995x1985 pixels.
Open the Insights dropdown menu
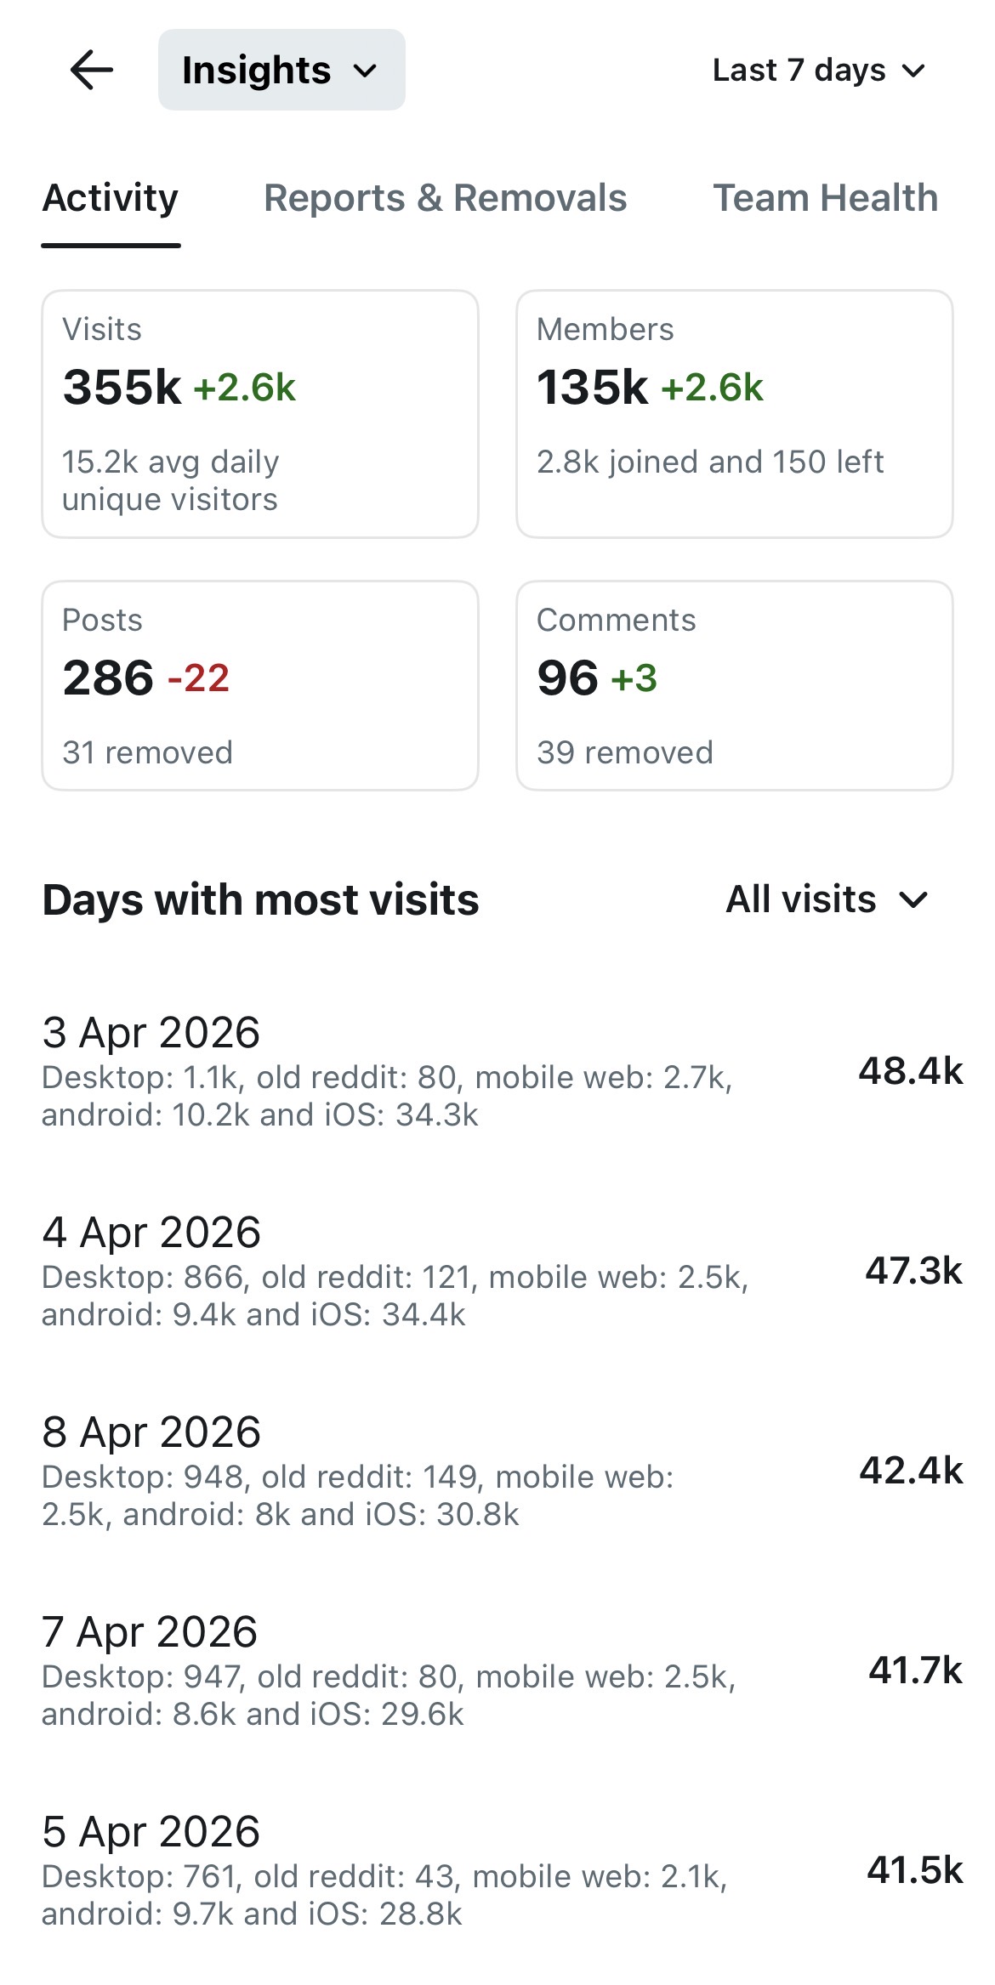click(281, 70)
